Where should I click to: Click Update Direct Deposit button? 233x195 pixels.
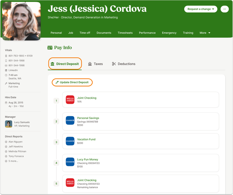(x=72, y=82)
